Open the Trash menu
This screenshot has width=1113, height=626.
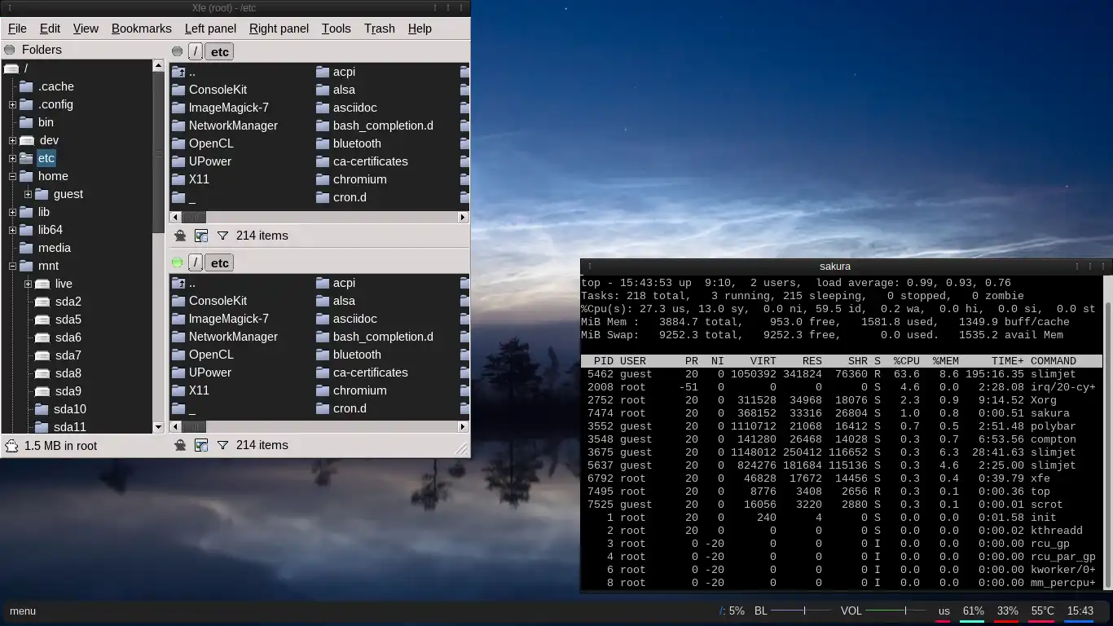click(380, 29)
